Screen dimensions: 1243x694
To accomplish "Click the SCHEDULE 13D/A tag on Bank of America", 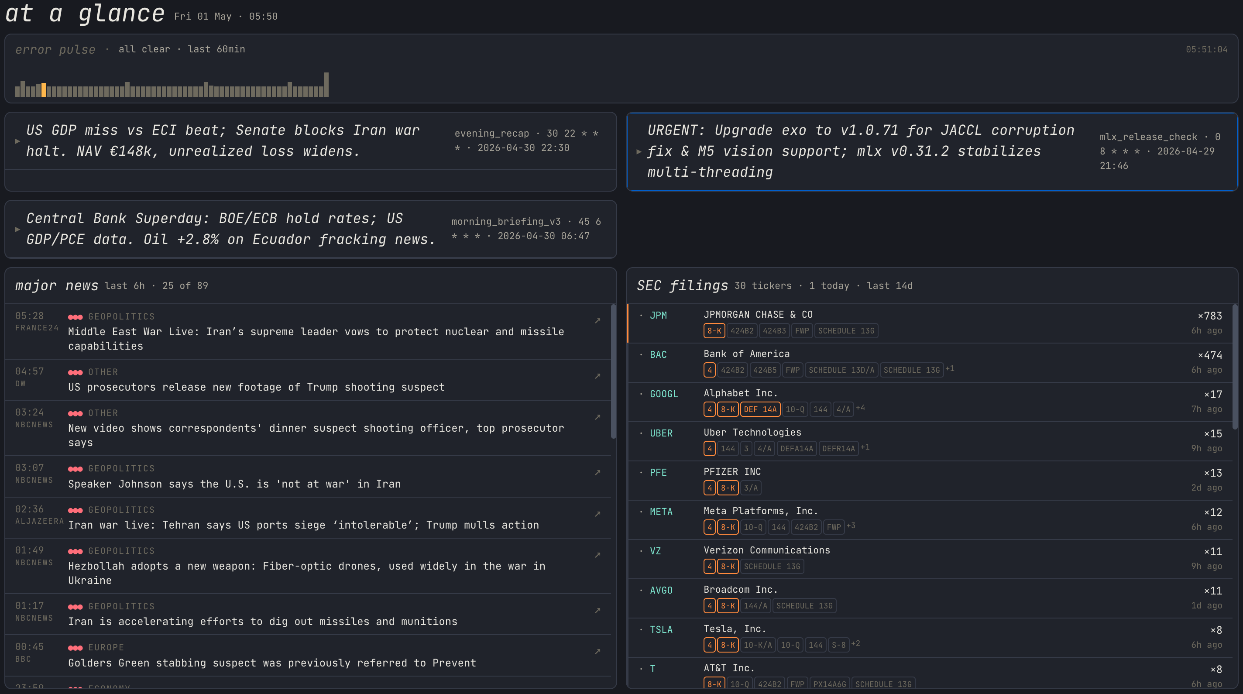I will 841,370.
